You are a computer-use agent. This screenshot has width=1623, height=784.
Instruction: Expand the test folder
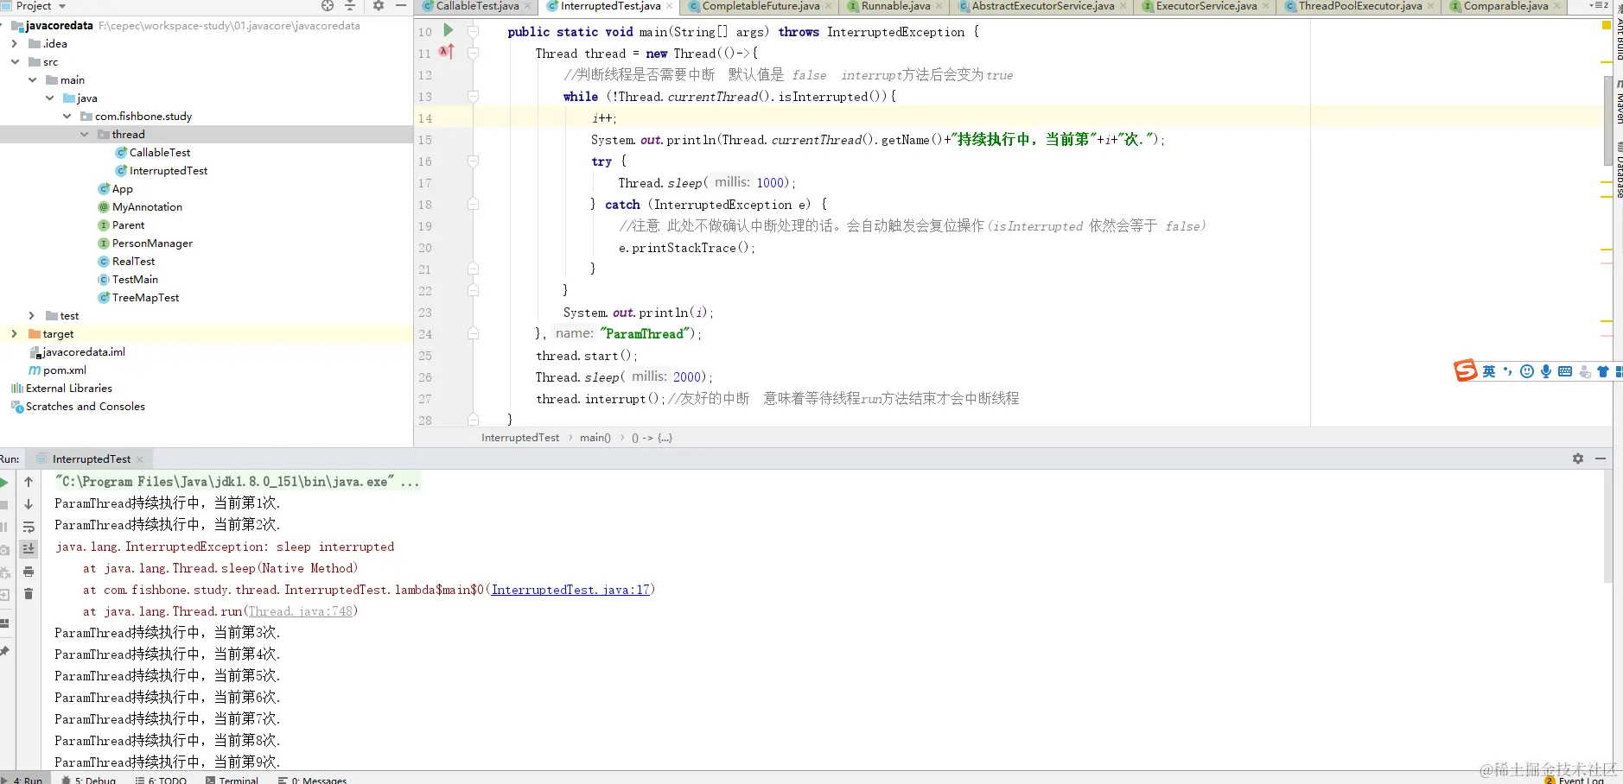[32, 315]
